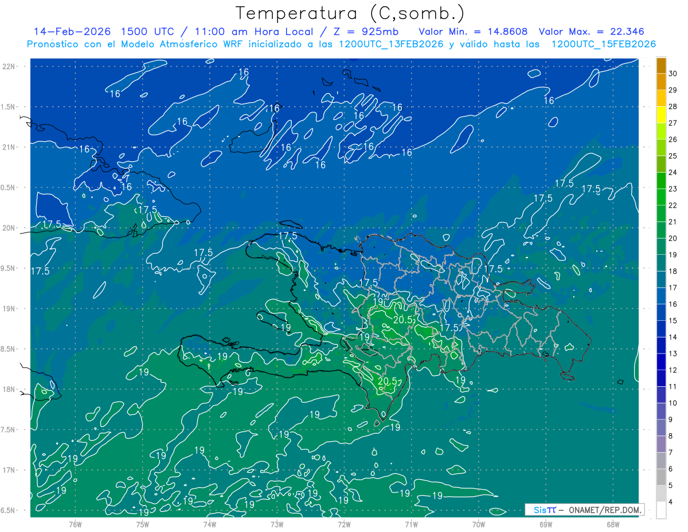Click the "68W" longitude label
The image size is (688, 532).
(x=613, y=524)
